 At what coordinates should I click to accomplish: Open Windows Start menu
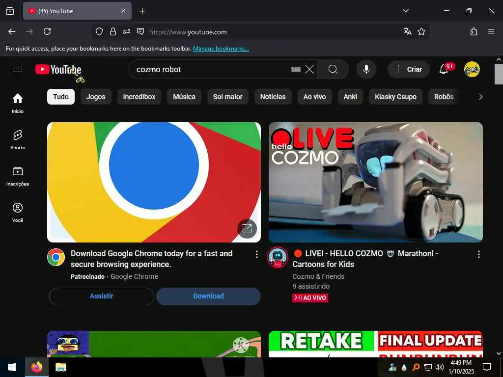[12, 367]
